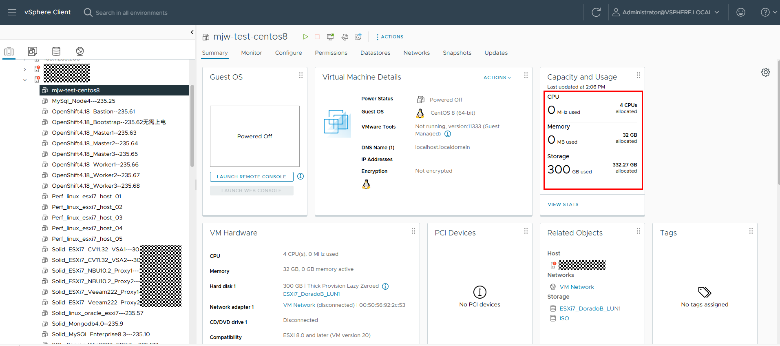Click the edit settings toolbar icon
The width and height of the screenshot is (780, 346).
(345, 37)
